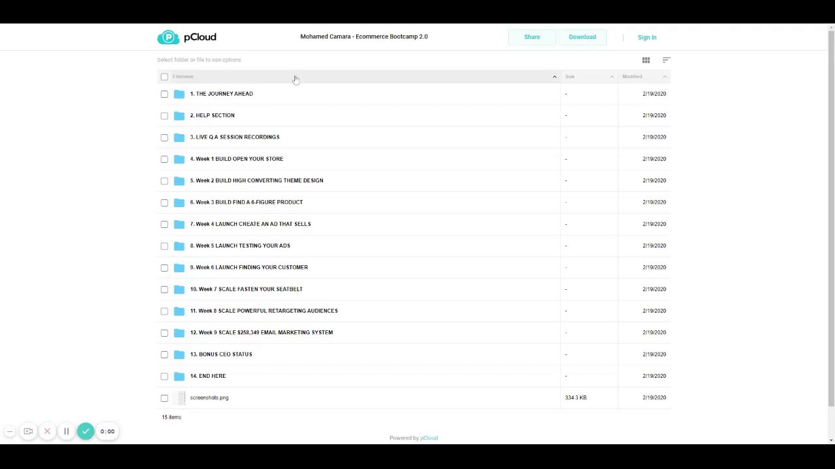The image size is (835, 469).
Task: Sort by Filename using the header arrow
Action: pos(554,77)
